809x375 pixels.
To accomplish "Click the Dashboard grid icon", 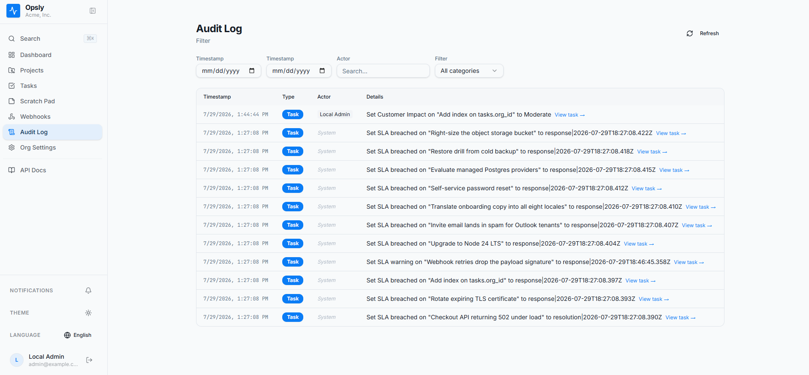I will coord(12,55).
